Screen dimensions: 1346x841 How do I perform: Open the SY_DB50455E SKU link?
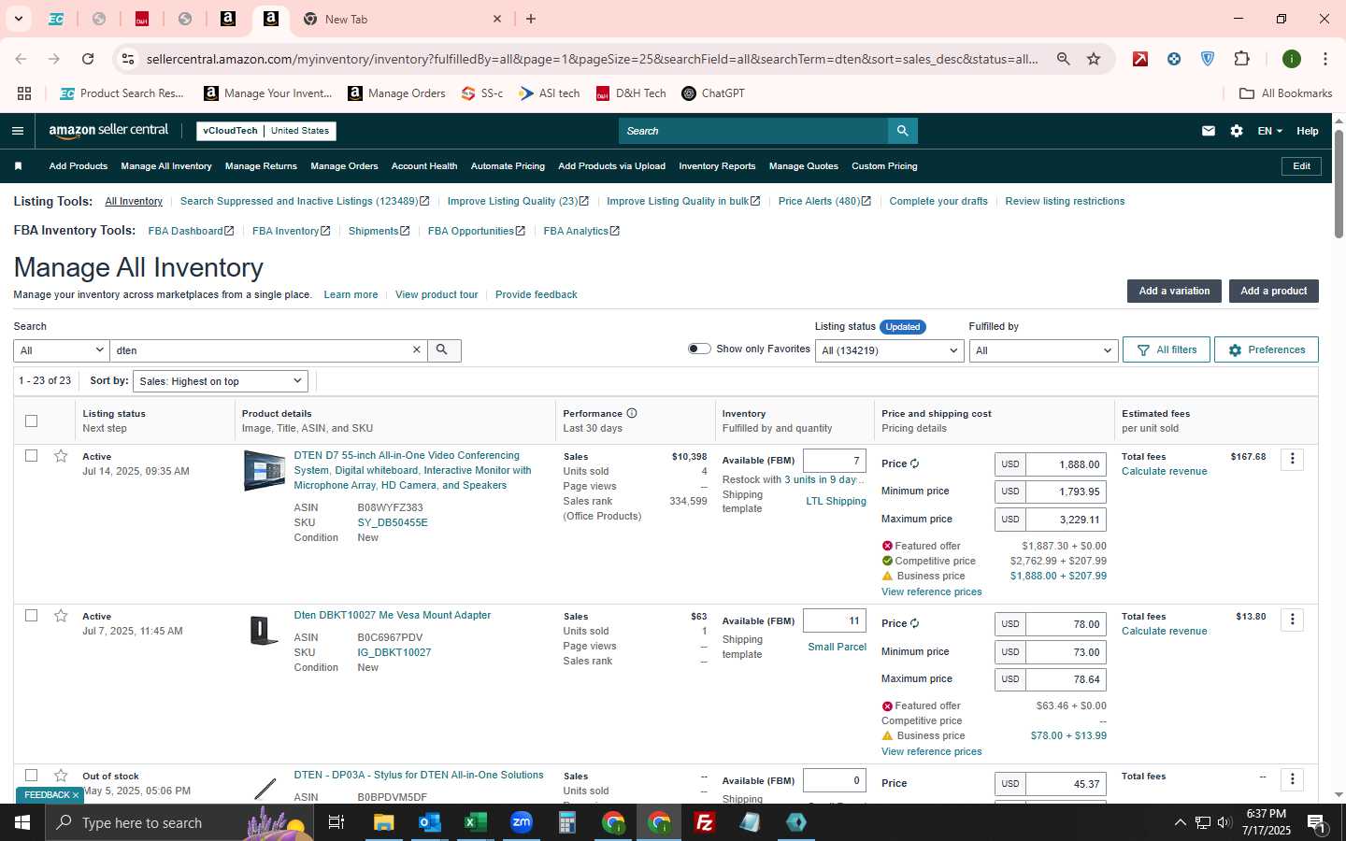click(x=393, y=522)
